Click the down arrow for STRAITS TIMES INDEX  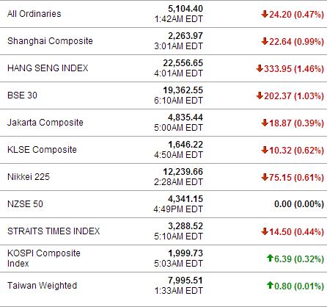point(265,231)
